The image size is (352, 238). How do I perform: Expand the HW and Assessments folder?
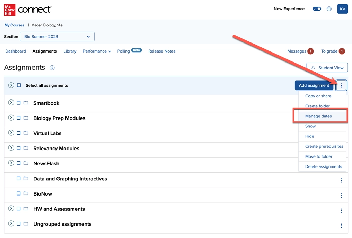click(11, 208)
